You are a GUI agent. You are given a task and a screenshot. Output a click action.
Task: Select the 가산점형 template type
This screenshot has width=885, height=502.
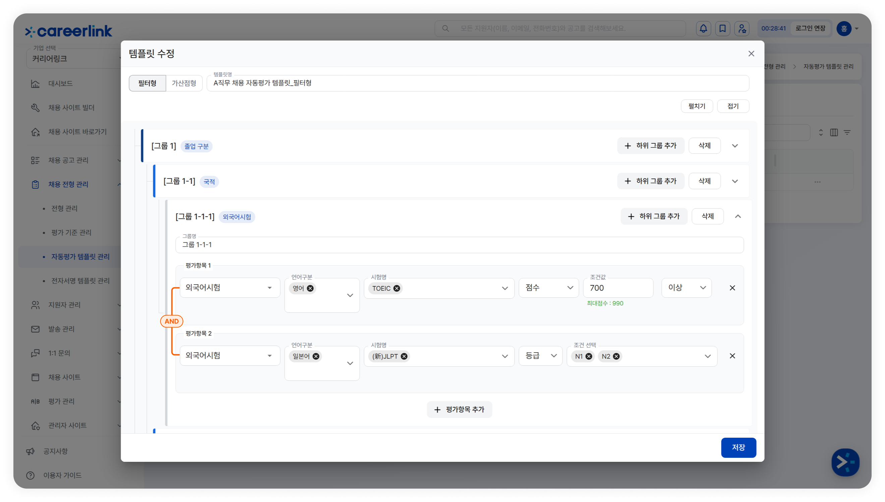(x=184, y=83)
